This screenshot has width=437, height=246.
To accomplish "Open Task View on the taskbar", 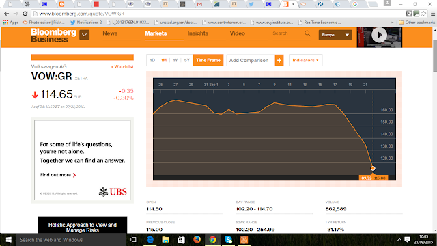I will click(134, 240).
